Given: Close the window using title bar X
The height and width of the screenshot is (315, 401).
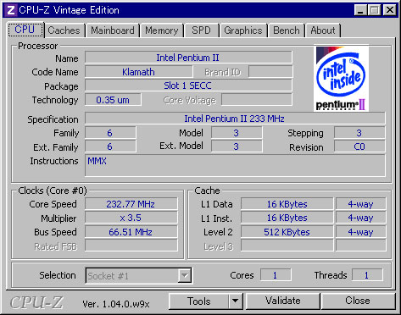Looking at the screenshot, I should point(390,10).
